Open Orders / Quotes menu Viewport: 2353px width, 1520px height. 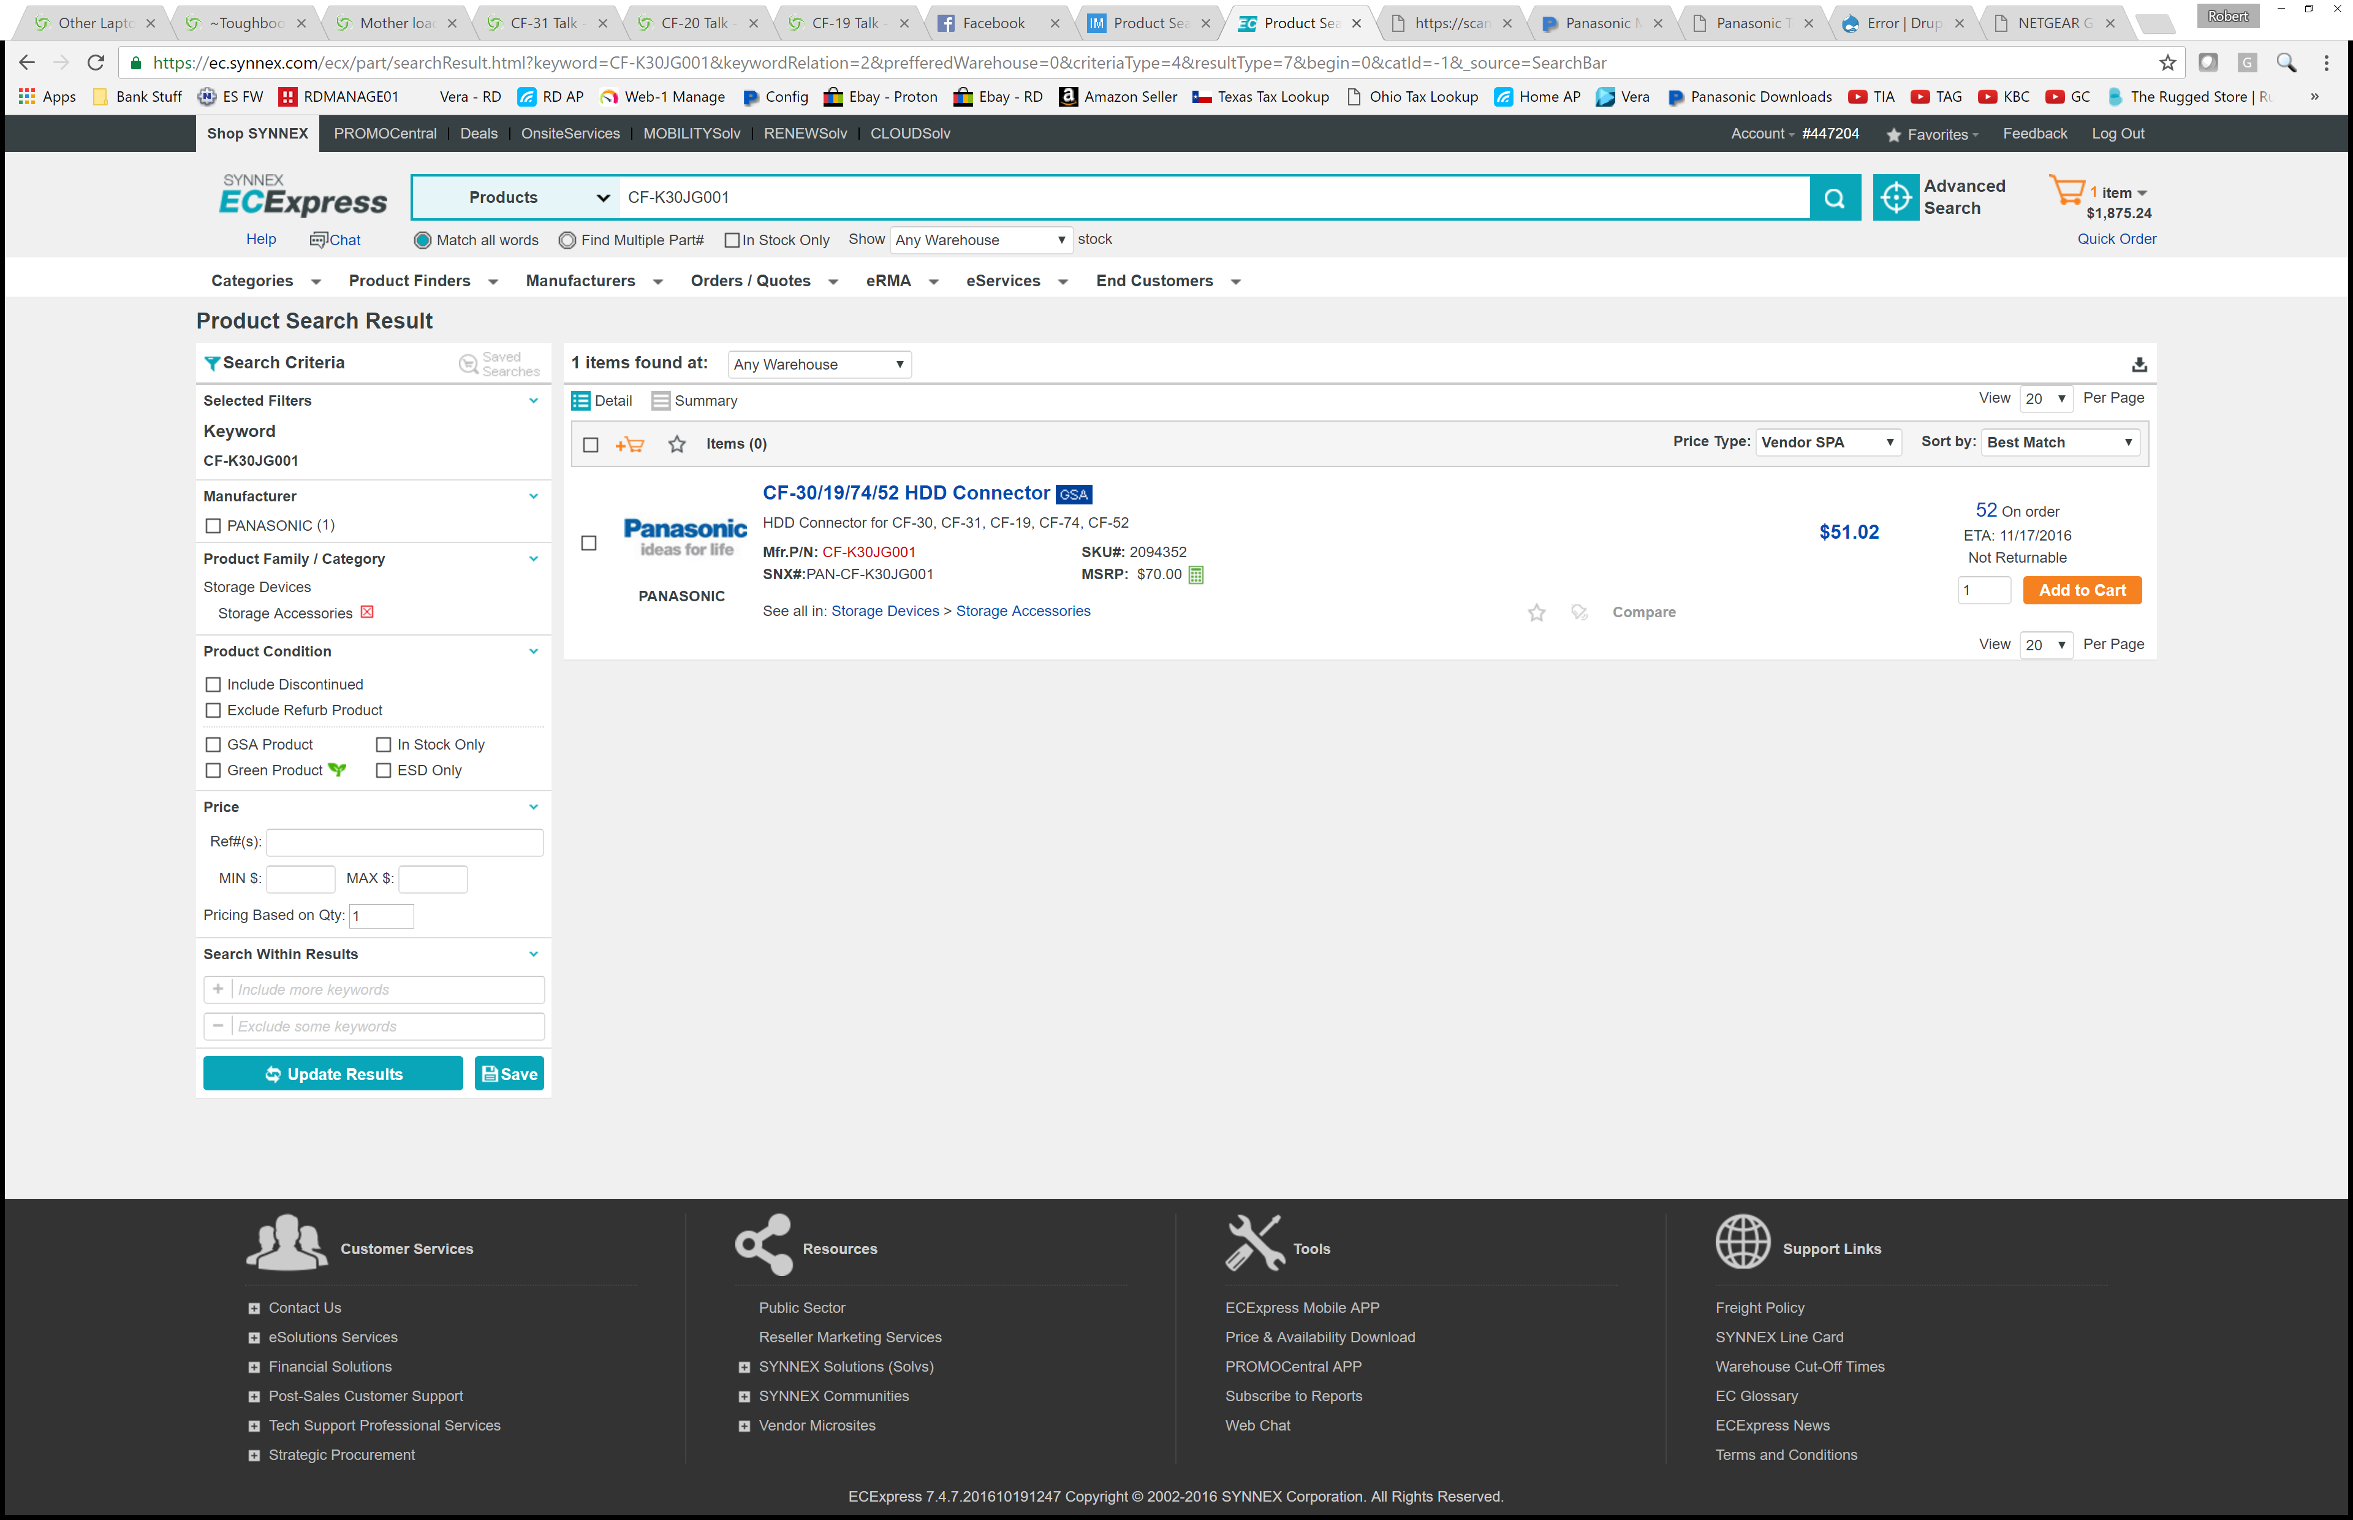tap(765, 281)
